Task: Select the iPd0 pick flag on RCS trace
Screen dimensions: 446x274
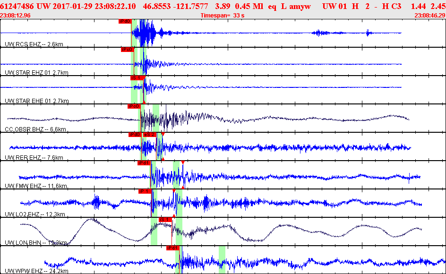Action: [125, 21]
